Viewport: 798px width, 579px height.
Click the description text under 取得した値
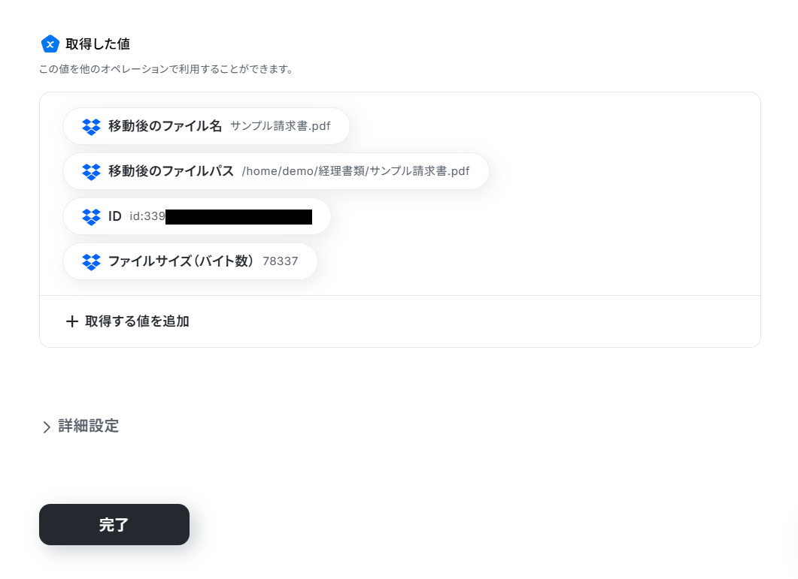click(x=166, y=69)
